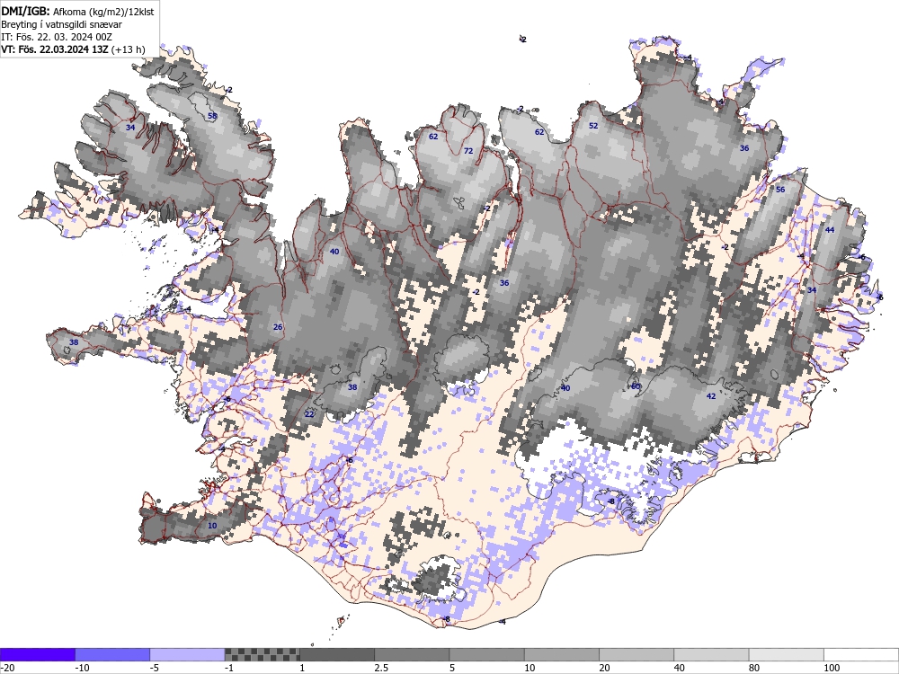
Task: Select the 40 to 80 pale gray legend swatch
Action: pyautogui.click(x=711, y=654)
